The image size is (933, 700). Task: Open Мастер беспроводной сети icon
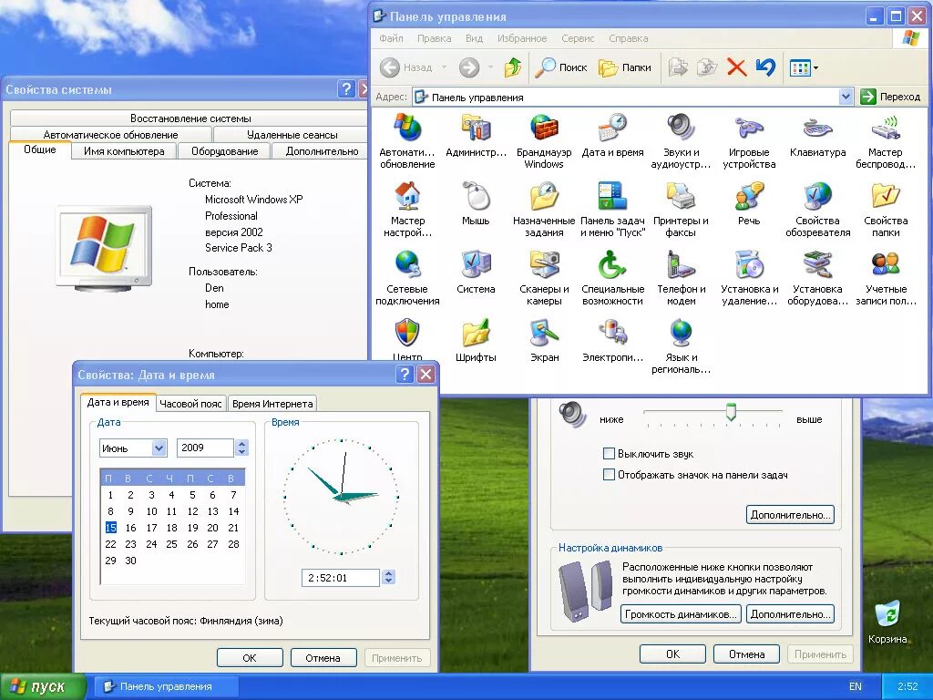tap(886, 141)
